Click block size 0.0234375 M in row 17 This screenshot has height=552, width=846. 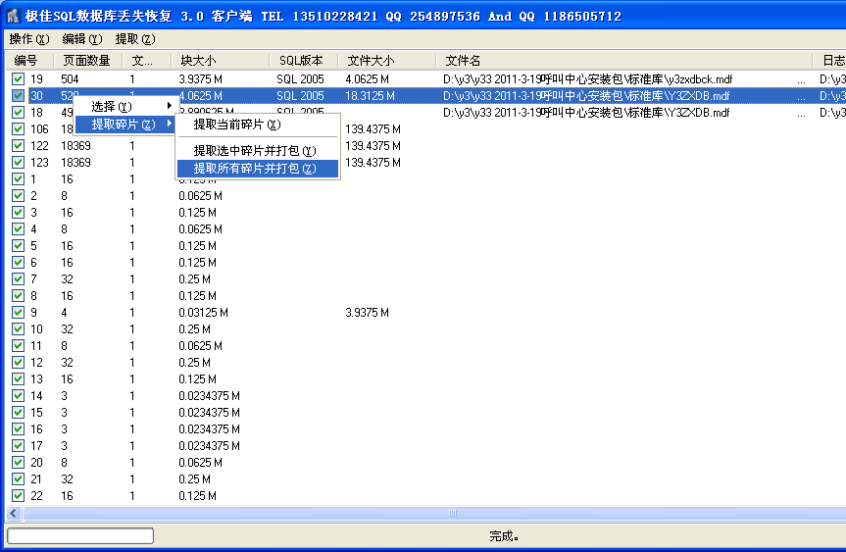click(210, 446)
